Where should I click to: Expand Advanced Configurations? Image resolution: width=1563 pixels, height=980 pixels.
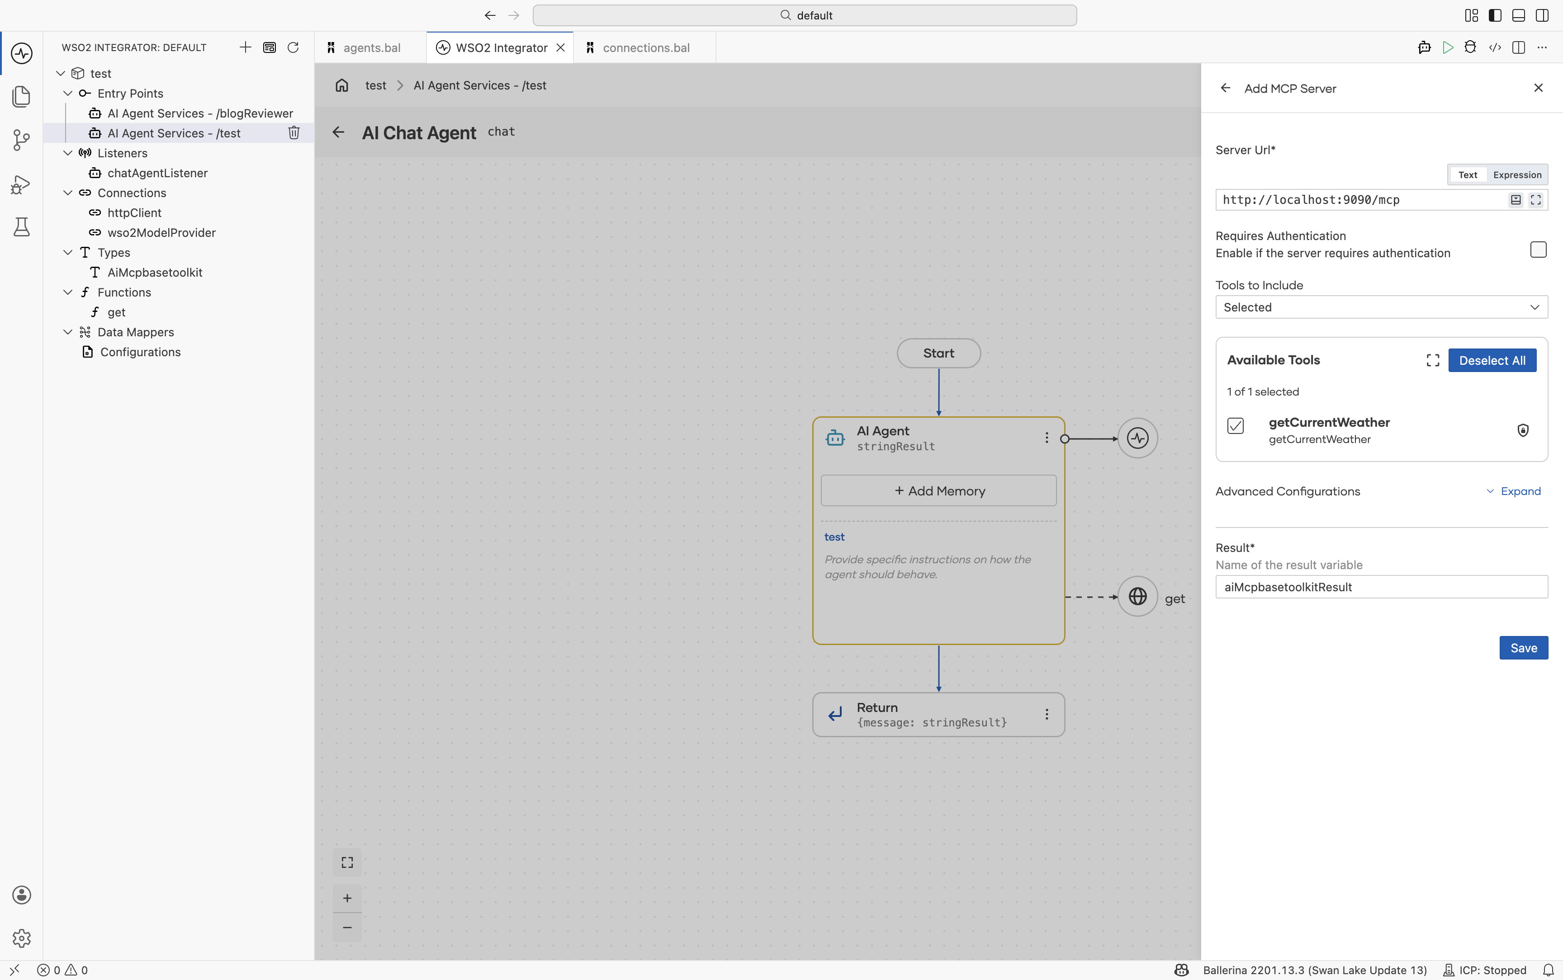point(1514,491)
